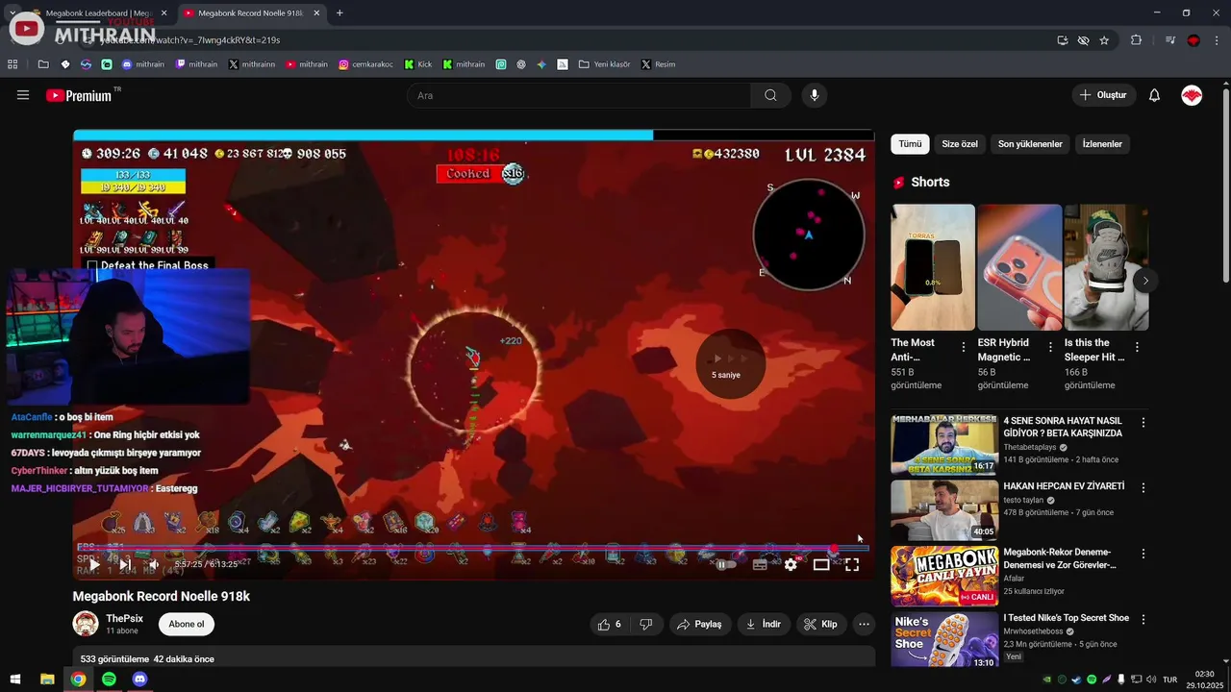Image resolution: width=1231 pixels, height=692 pixels.
Task: Subscribe with the Abone ol button
Action: coord(187,624)
